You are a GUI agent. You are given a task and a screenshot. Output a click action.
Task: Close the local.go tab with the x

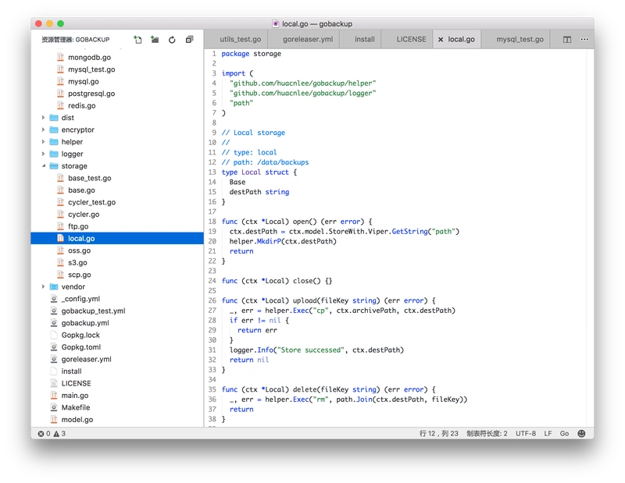click(441, 40)
